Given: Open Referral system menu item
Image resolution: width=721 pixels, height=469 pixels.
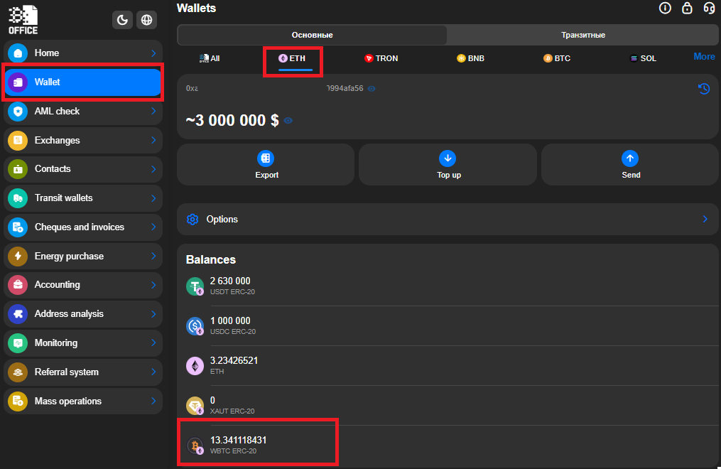Looking at the screenshot, I should tap(83, 372).
